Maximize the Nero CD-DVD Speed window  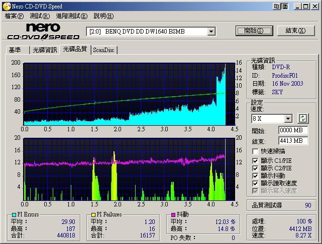click(306, 7)
